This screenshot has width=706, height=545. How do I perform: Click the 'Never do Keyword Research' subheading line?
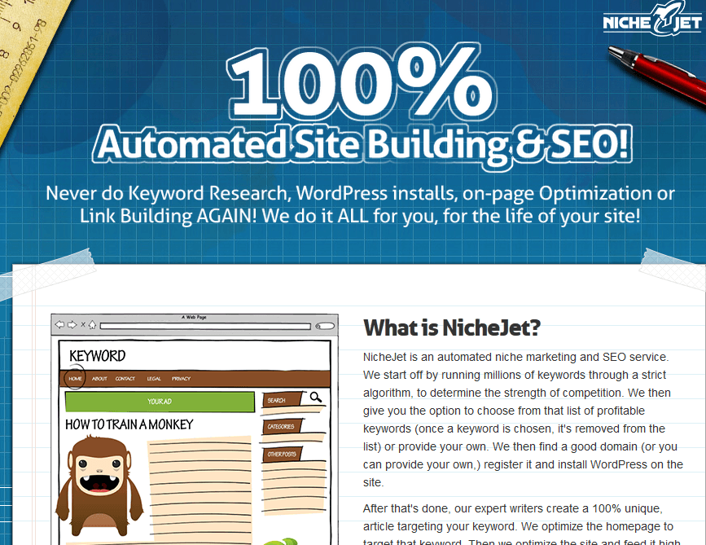(360, 194)
